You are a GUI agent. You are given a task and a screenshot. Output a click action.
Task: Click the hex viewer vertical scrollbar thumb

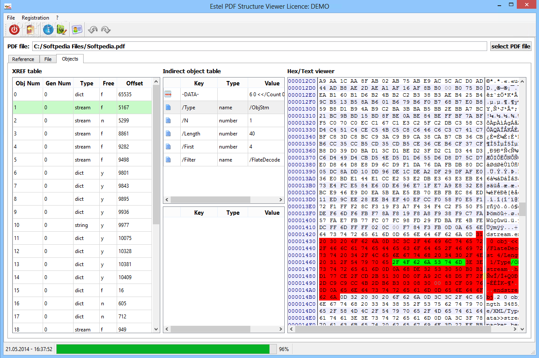[x=522, y=209]
